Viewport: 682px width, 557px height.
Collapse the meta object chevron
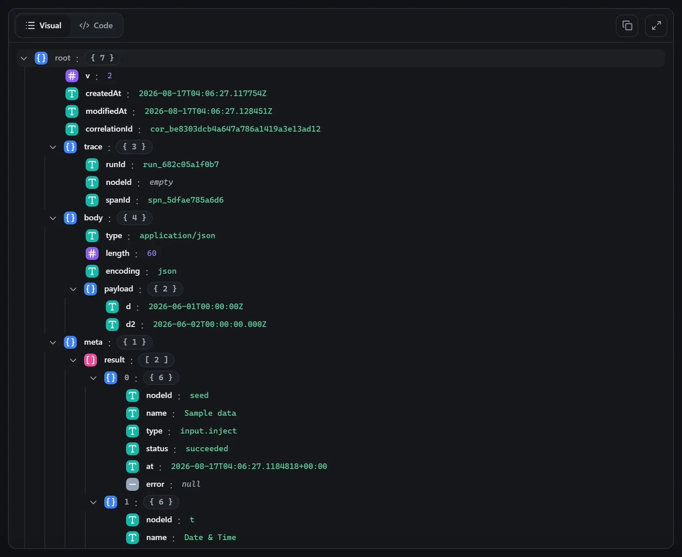click(x=53, y=342)
